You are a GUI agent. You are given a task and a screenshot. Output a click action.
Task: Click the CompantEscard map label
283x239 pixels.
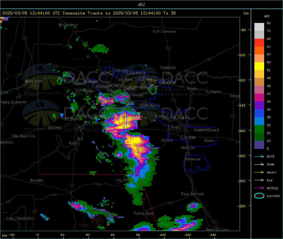click(x=207, y=130)
